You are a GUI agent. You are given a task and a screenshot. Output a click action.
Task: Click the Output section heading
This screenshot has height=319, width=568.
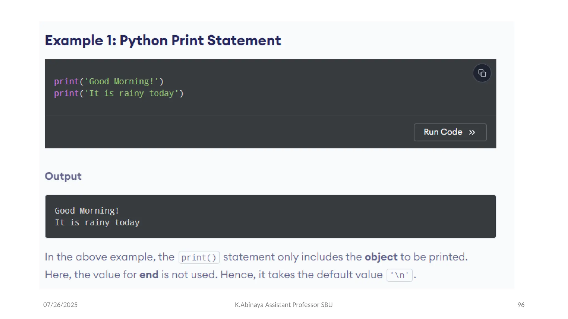[x=63, y=176]
